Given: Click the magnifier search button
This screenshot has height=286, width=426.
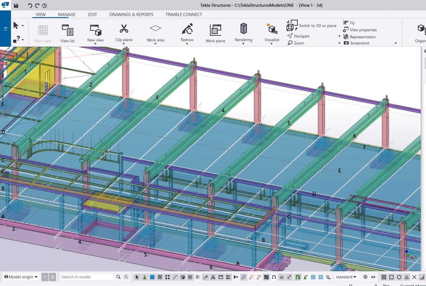Looking at the screenshot, I should coord(118,277).
